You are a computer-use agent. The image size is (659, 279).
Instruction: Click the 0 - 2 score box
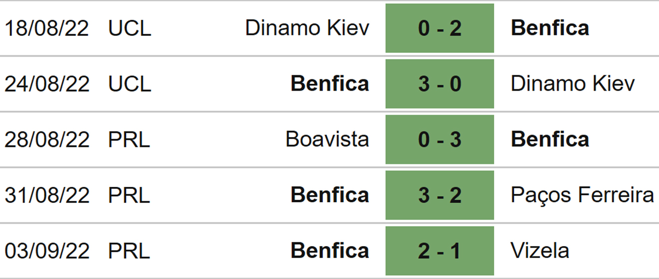click(439, 28)
